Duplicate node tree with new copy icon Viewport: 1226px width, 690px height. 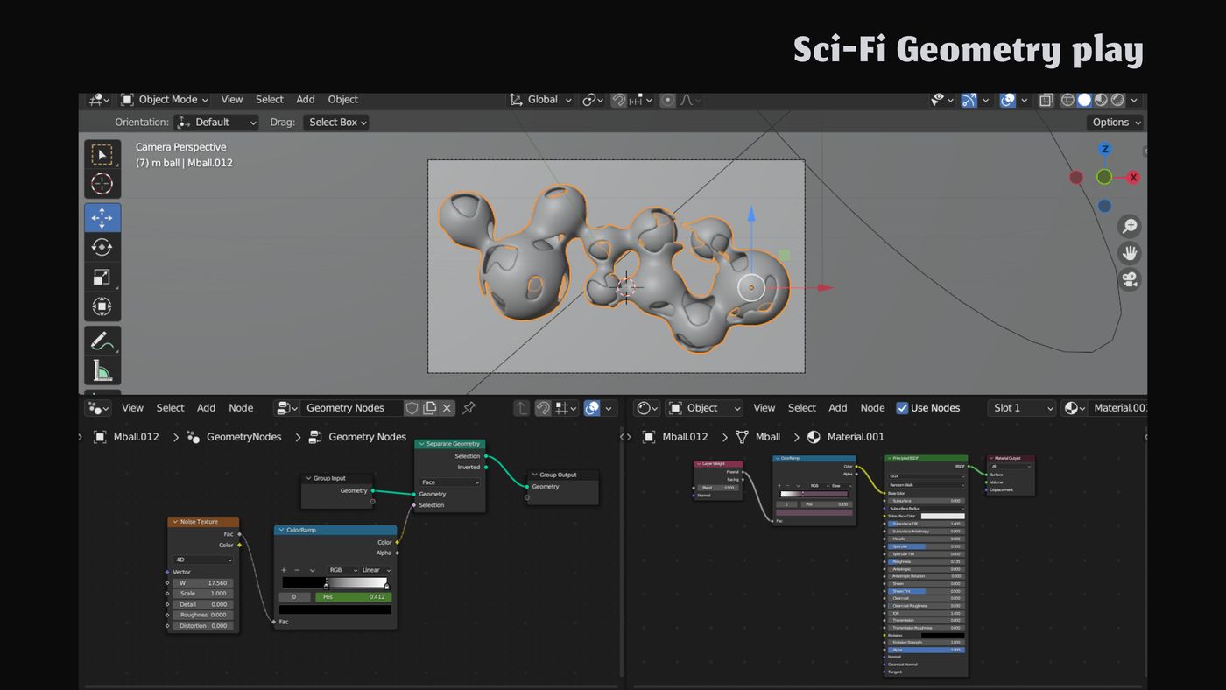pyautogui.click(x=429, y=408)
